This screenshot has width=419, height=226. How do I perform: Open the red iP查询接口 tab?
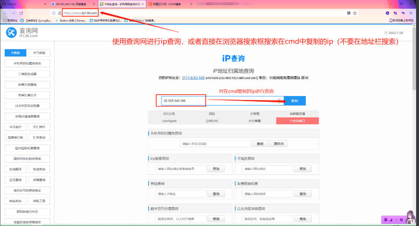click(298, 121)
